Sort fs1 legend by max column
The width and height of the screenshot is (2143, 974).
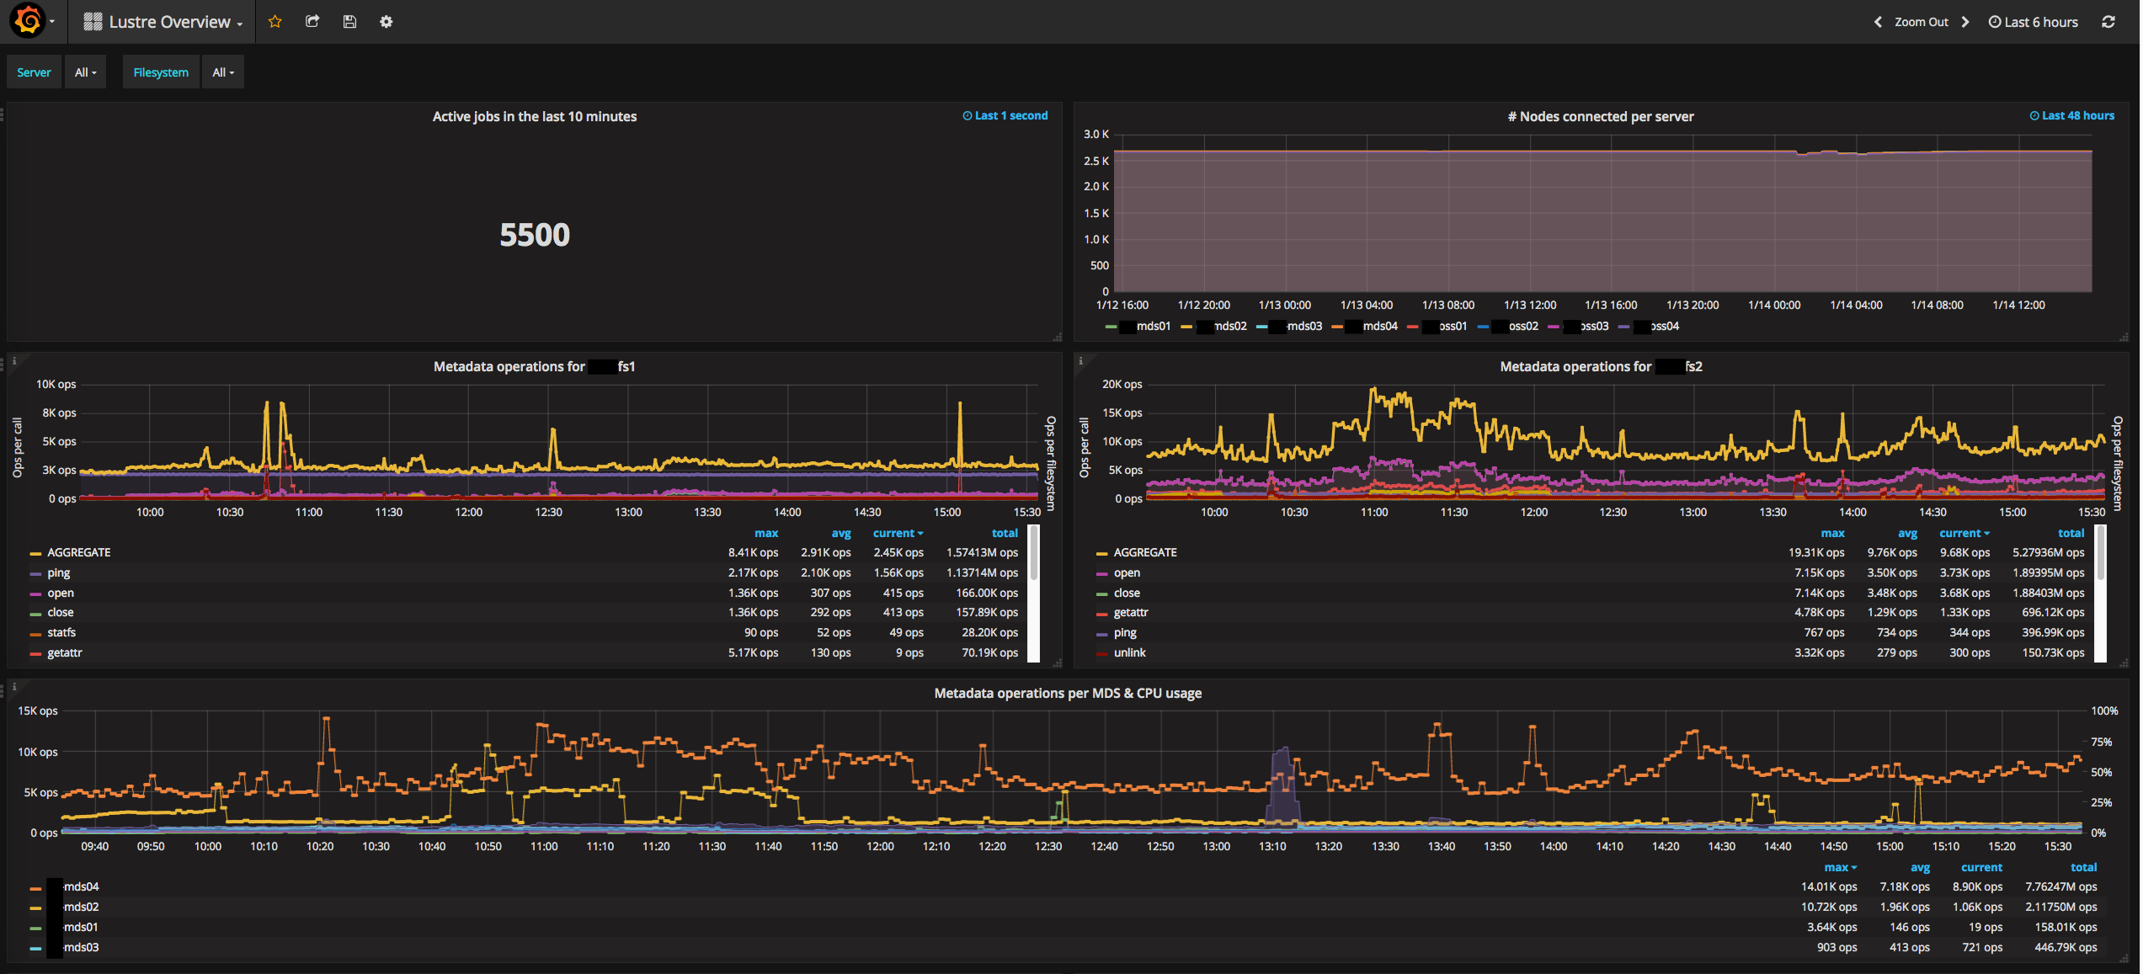765,534
